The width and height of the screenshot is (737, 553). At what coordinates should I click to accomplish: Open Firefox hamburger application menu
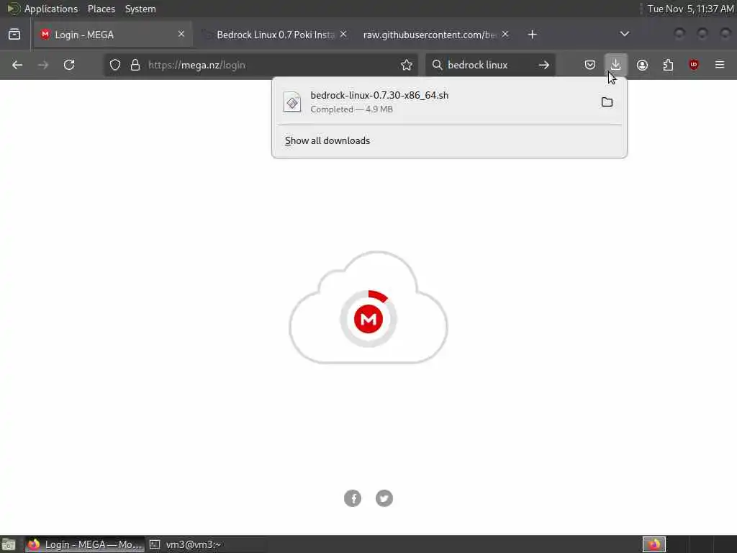(x=720, y=65)
